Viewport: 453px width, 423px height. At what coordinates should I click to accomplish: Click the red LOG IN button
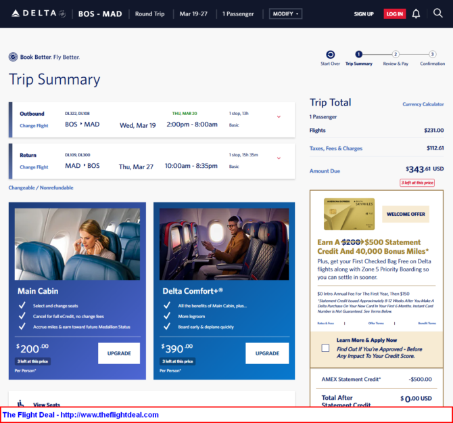tap(394, 14)
